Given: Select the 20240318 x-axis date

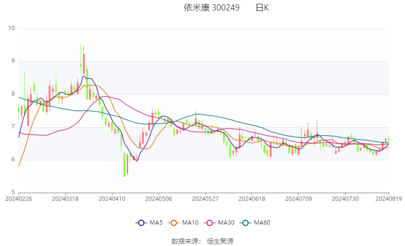Looking at the screenshot, I should point(65,198).
